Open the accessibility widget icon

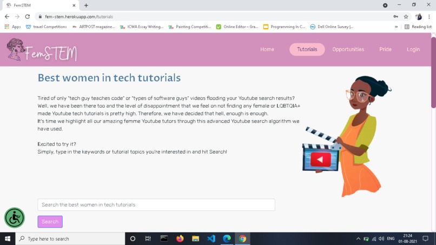(x=15, y=218)
